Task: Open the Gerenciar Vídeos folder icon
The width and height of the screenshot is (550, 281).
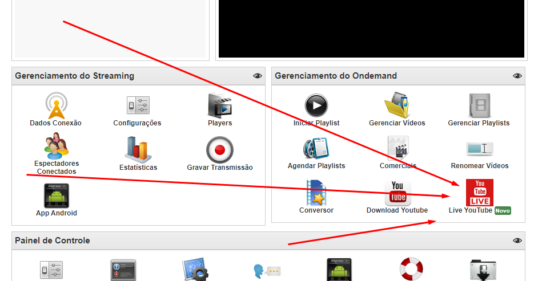Action: click(397, 105)
